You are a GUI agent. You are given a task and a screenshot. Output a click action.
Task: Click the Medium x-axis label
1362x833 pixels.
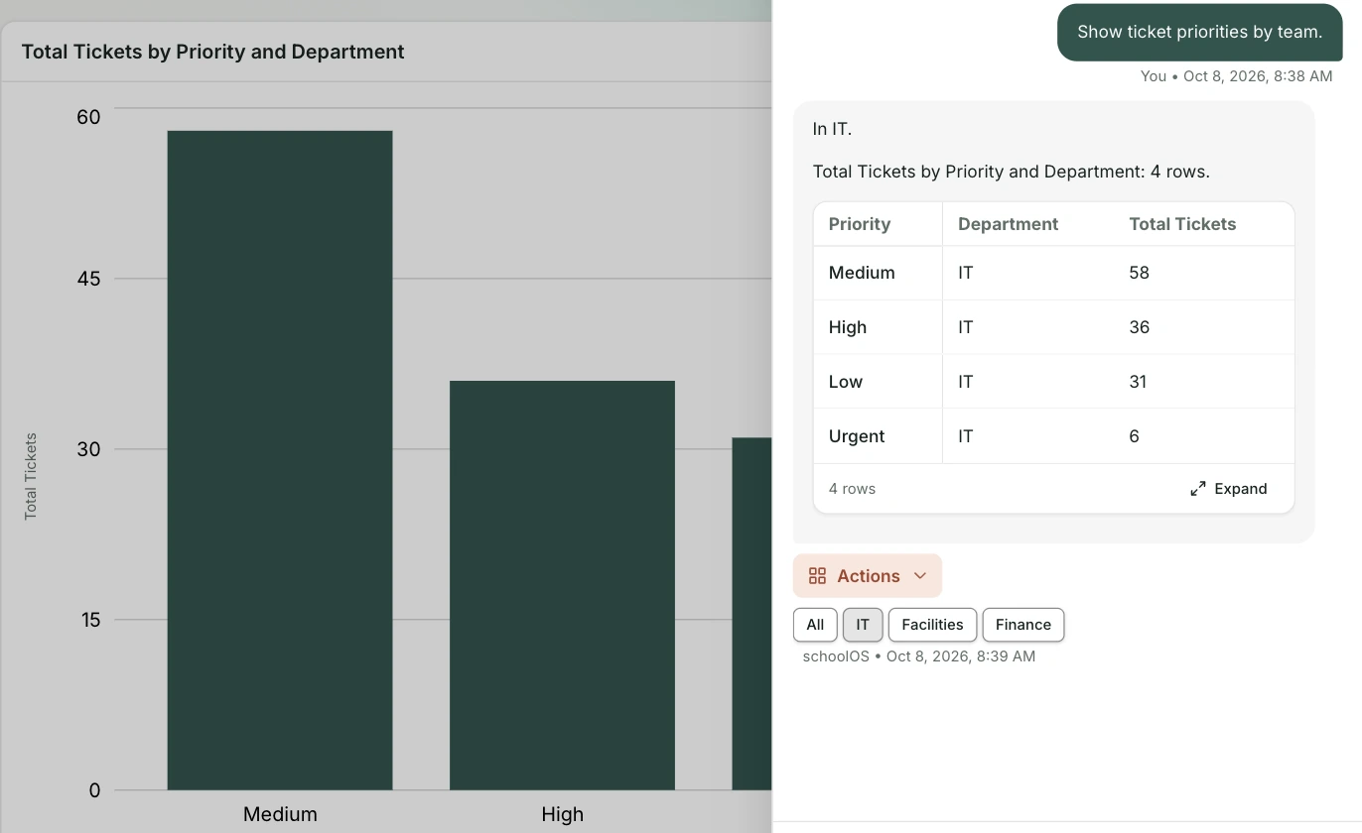tap(280, 814)
